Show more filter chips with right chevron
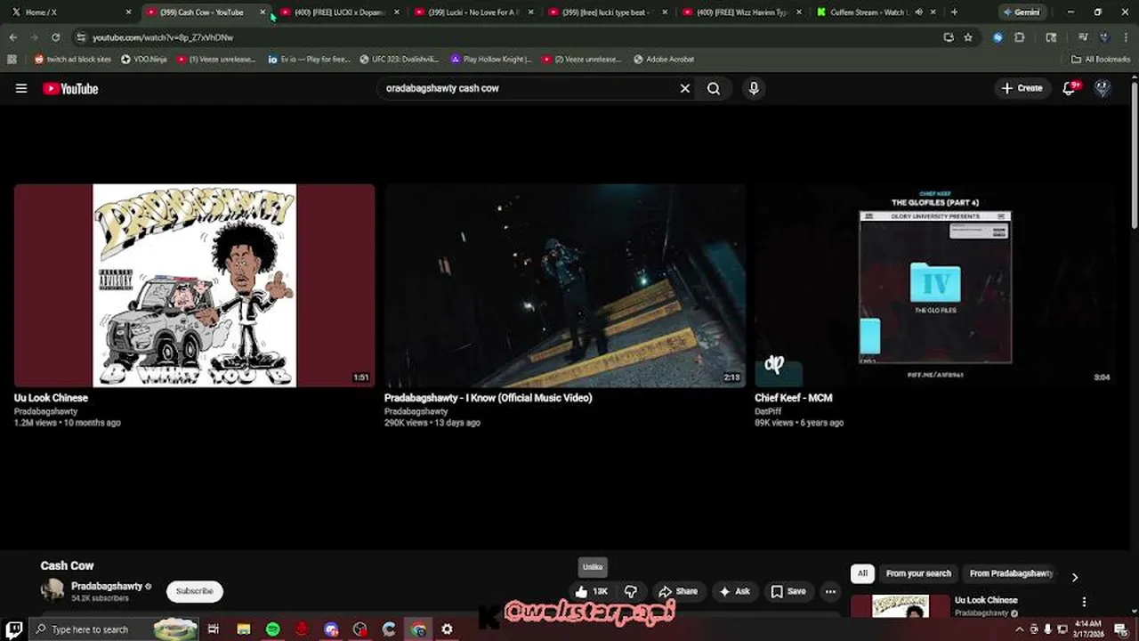This screenshot has height=641, width=1139. pyautogui.click(x=1074, y=577)
